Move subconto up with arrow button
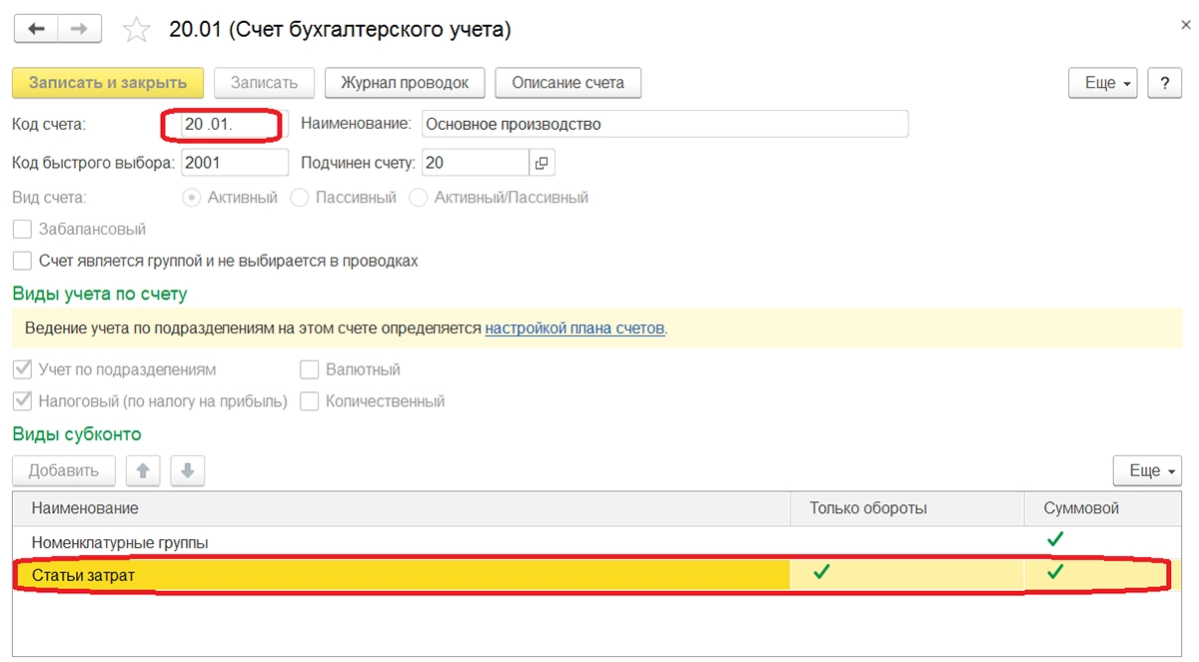Image resolution: width=1199 pixels, height=662 pixels. tap(143, 470)
